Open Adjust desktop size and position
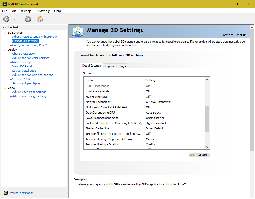 pos(33,75)
